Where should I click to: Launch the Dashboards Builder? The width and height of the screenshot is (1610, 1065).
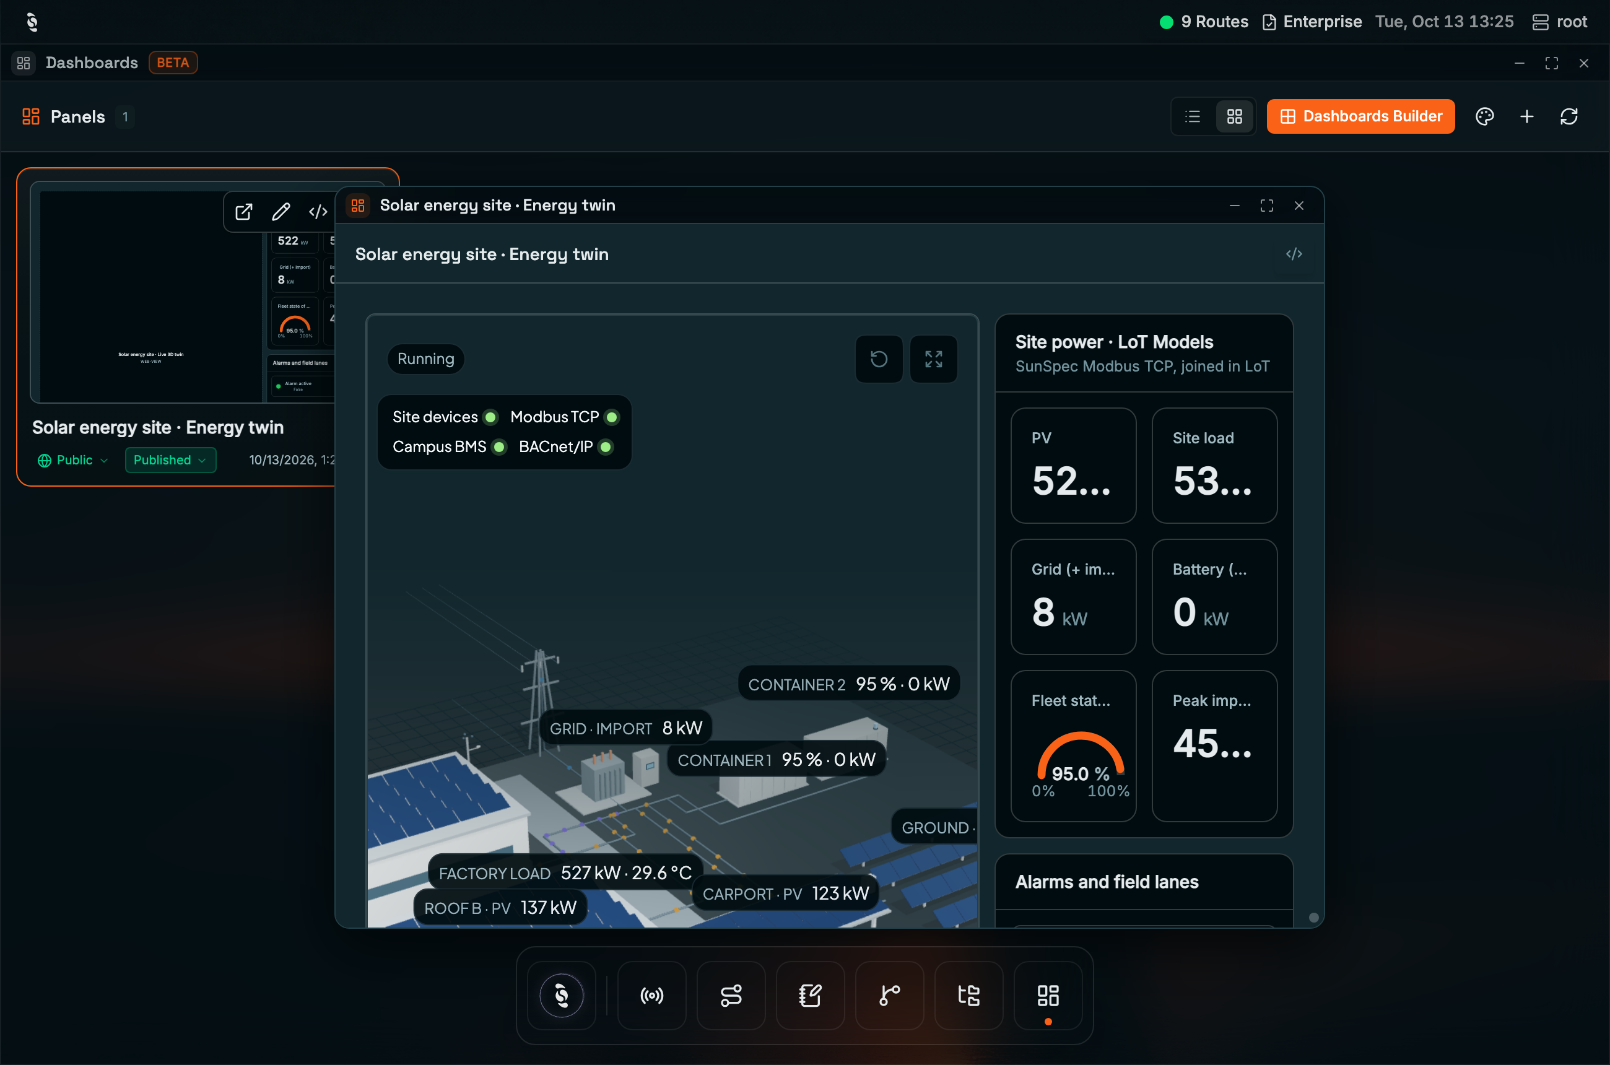pyautogui.click(x=1360, y=117)
